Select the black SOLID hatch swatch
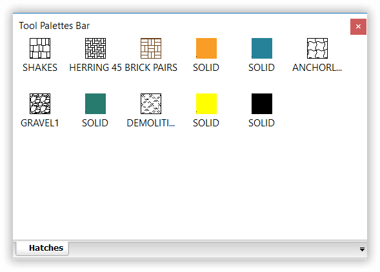The height and width of the screenshot is (272, 380). [x=262, y=104]
